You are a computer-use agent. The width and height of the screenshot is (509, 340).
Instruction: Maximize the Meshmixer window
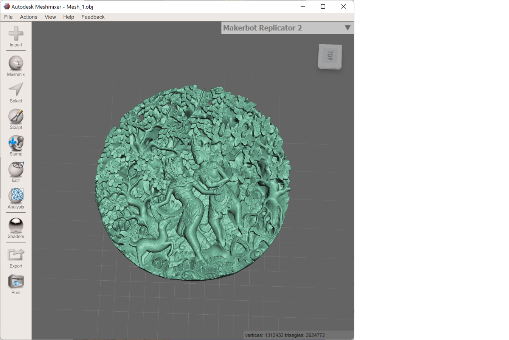click(323, 6)
